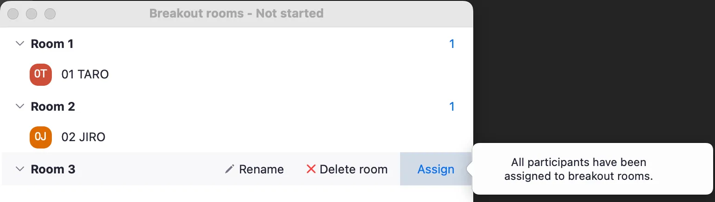Image resolution: width=715 pixels, height=202 pixels.
Task: Click the 0T avatar for TARO
Action: point(41,74)
